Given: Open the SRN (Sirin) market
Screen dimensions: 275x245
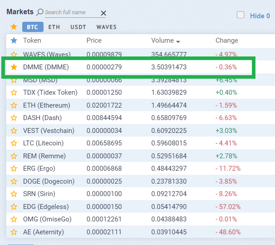Looking at the screenshot, I should [39, 194].
